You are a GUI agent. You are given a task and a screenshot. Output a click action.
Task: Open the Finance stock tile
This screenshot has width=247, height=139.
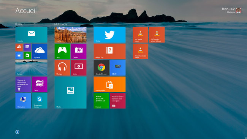coord(101,101)
